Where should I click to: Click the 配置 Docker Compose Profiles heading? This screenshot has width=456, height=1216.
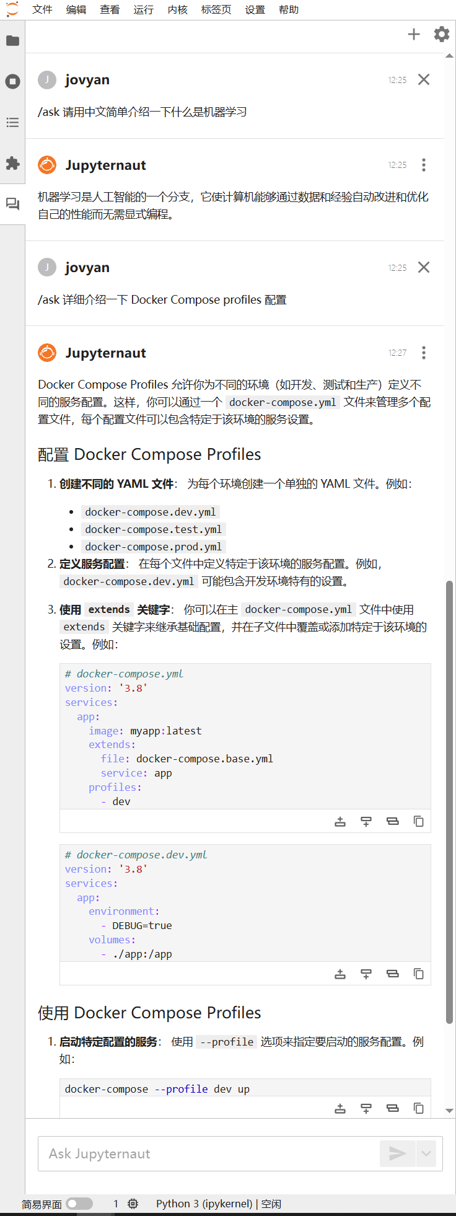coord(149,454)
